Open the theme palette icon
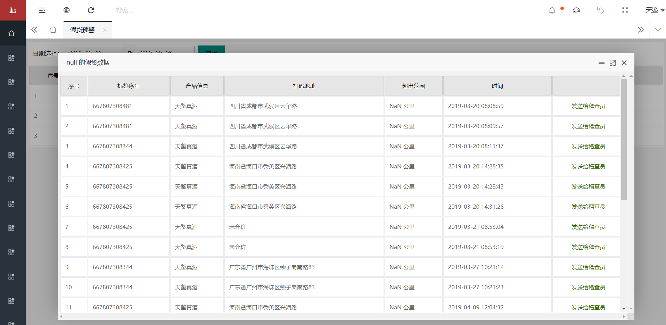Image resolution: width=666 pixels, height=325 pixels. [576, 10]
